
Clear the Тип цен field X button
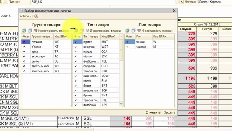[x=182, y=2]
